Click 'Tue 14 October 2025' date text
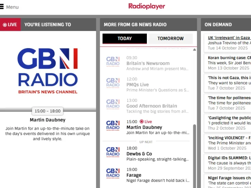Image resolution: width=251 pixels, height=188 pixels. (x=228, y=48)
